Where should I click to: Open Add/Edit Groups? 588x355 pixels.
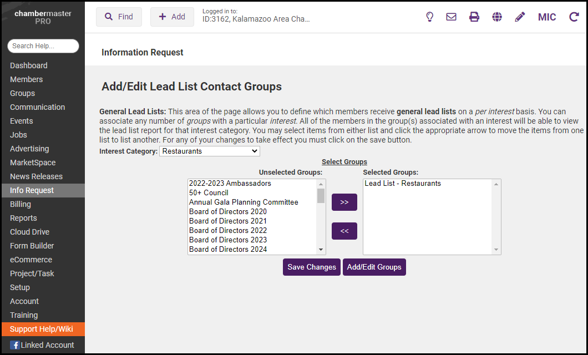click(x=374, y=267)
